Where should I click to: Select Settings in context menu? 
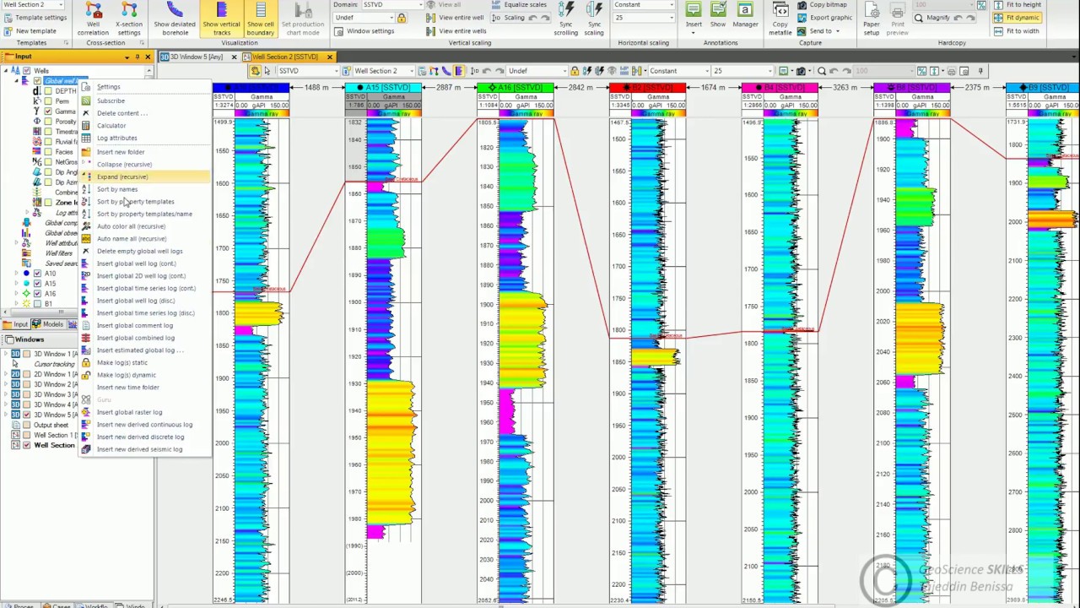(108, 87)
